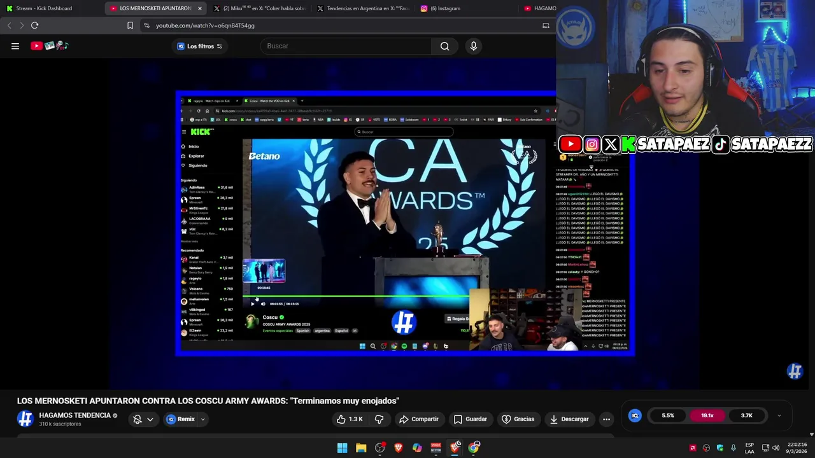Click the Gracias button
815x458 pixels.
point(518,419)
